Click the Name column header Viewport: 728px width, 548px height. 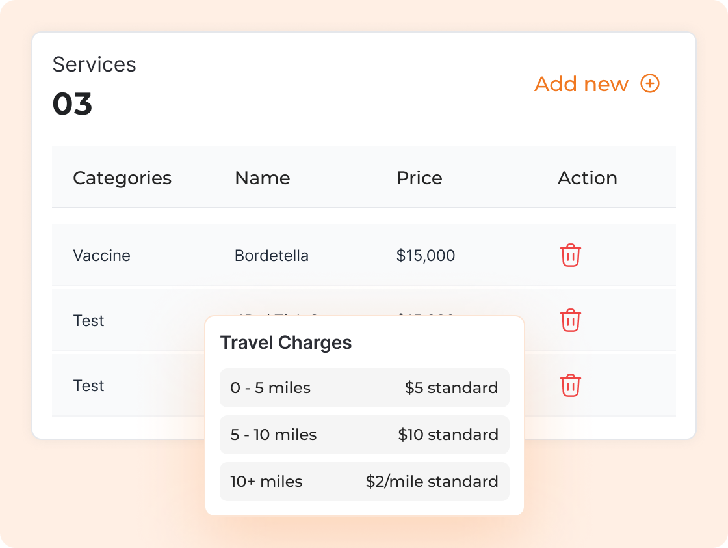(x=263, y=178)
